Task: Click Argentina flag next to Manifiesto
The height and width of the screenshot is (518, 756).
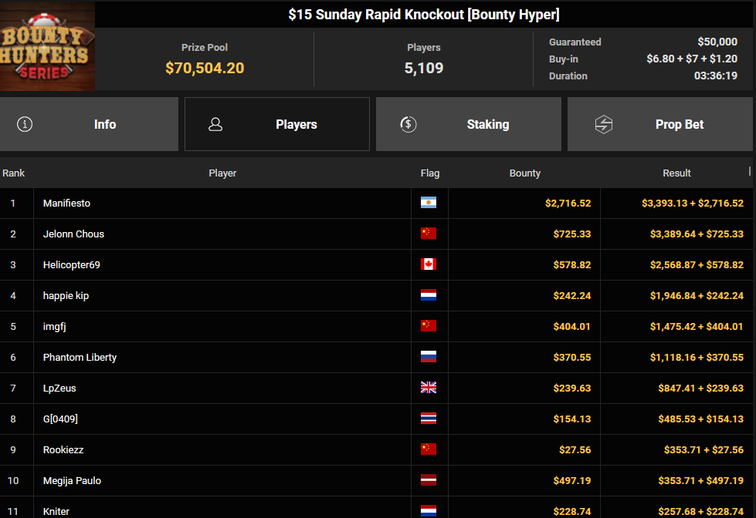Action: click(x=429, y=203)
